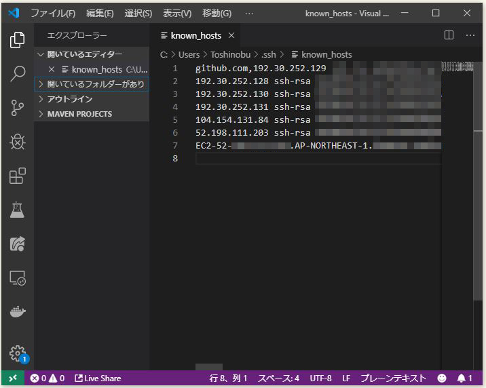Click line number 1 in gutter
This screenshot has width=486, height=388.
(175, 69)
